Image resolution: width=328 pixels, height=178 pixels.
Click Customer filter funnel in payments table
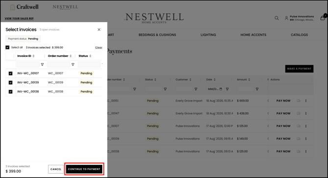[196, 89]
